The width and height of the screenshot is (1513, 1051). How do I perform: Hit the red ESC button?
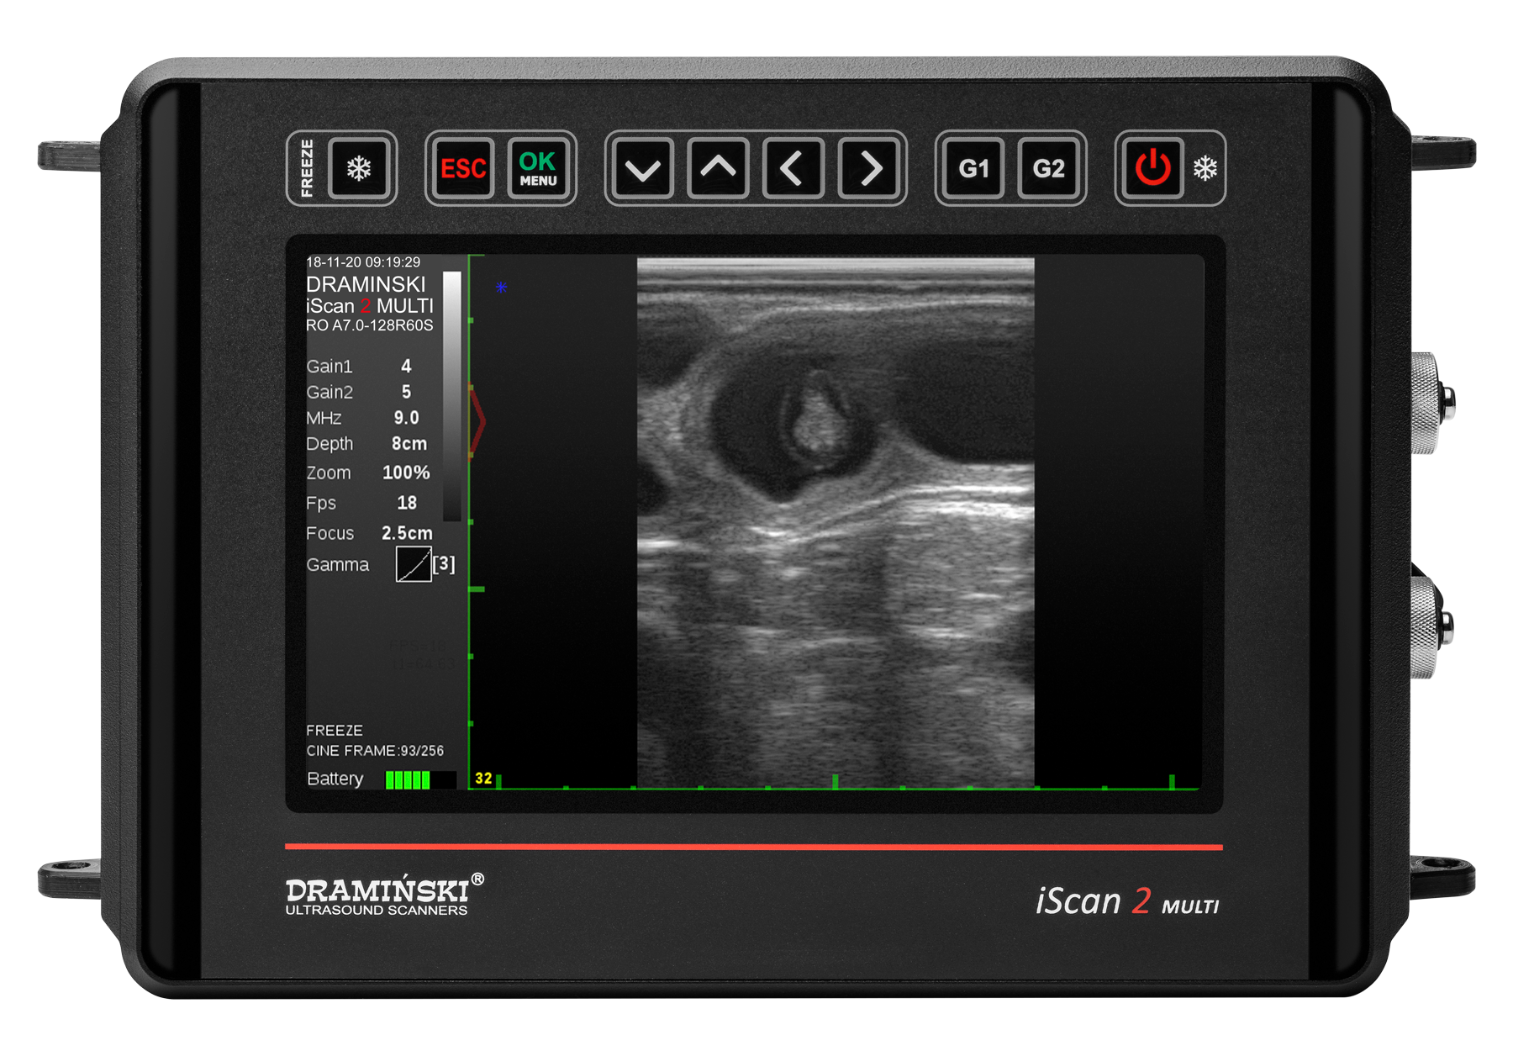coord(462,168)
